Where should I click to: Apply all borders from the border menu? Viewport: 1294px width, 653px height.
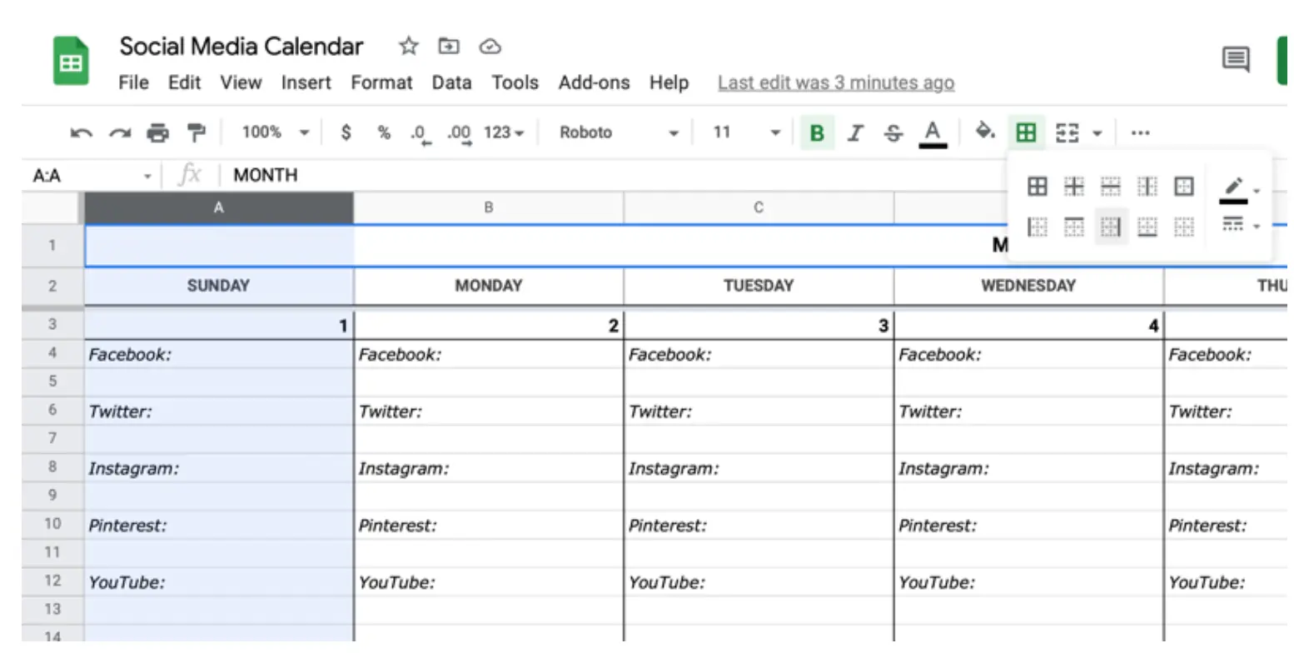(1037, 187)
